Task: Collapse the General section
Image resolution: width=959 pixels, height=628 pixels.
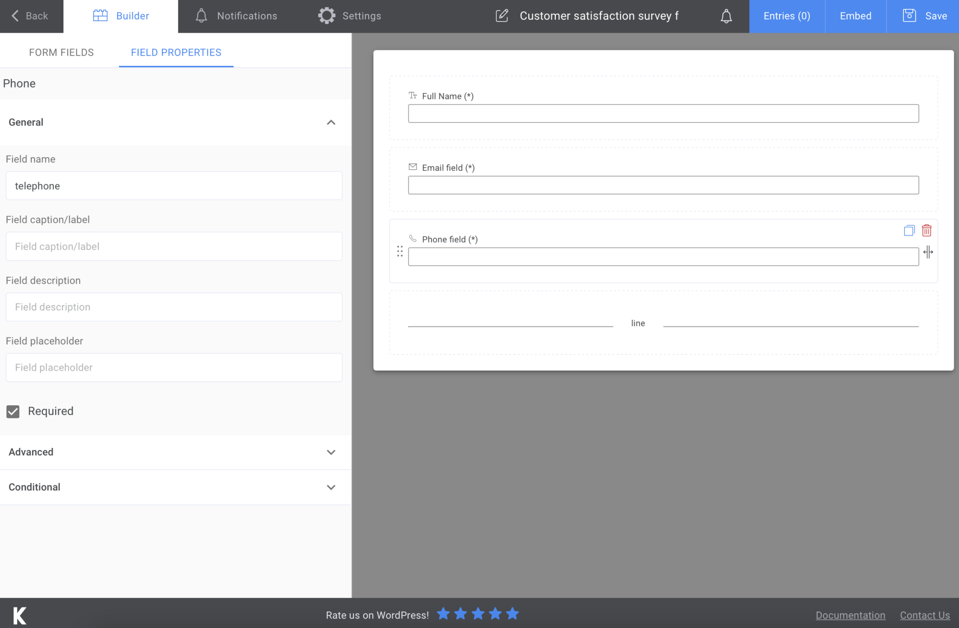Action: click(x=331, y=123)
